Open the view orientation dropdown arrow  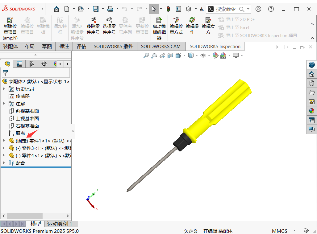pos(184,55)
